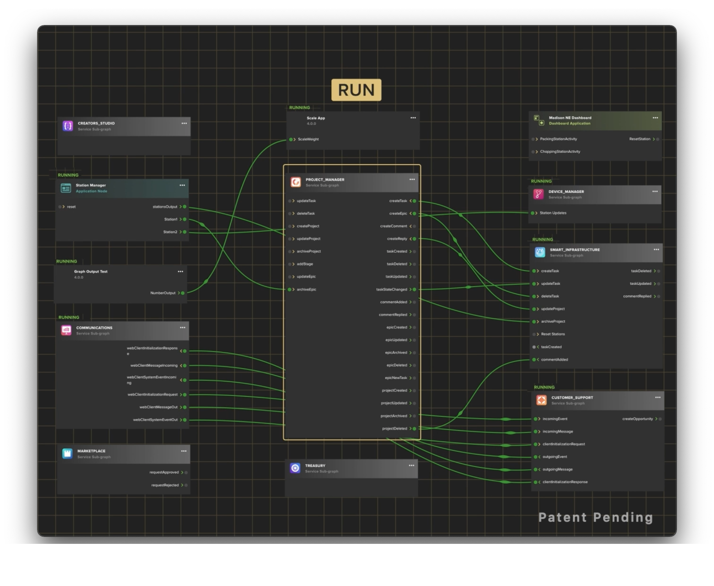Screen dimensions: 714x586
Task: Click the COMMUNICATIONS pink chart icon
Action: click(x=66, y=330)
